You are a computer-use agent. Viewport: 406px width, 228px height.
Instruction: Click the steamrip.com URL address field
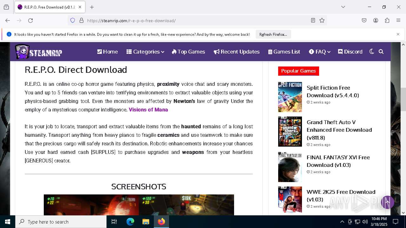point(197,20)
